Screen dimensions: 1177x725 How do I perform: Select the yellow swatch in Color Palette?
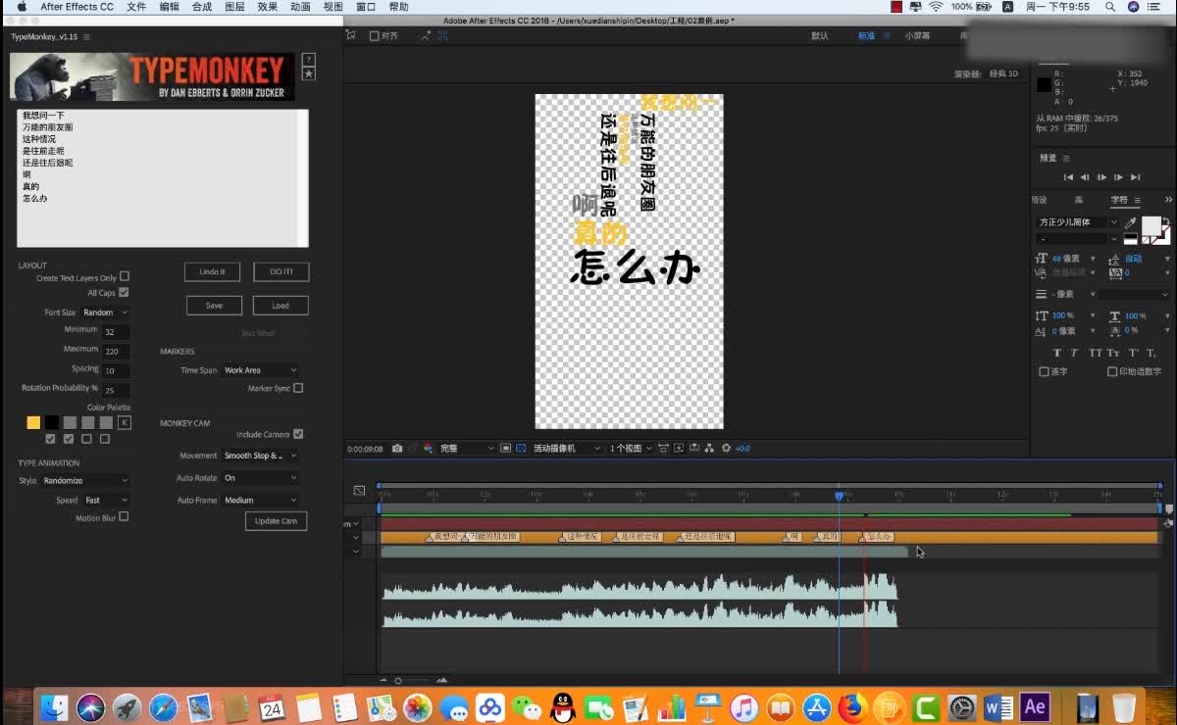coord(32,422)
